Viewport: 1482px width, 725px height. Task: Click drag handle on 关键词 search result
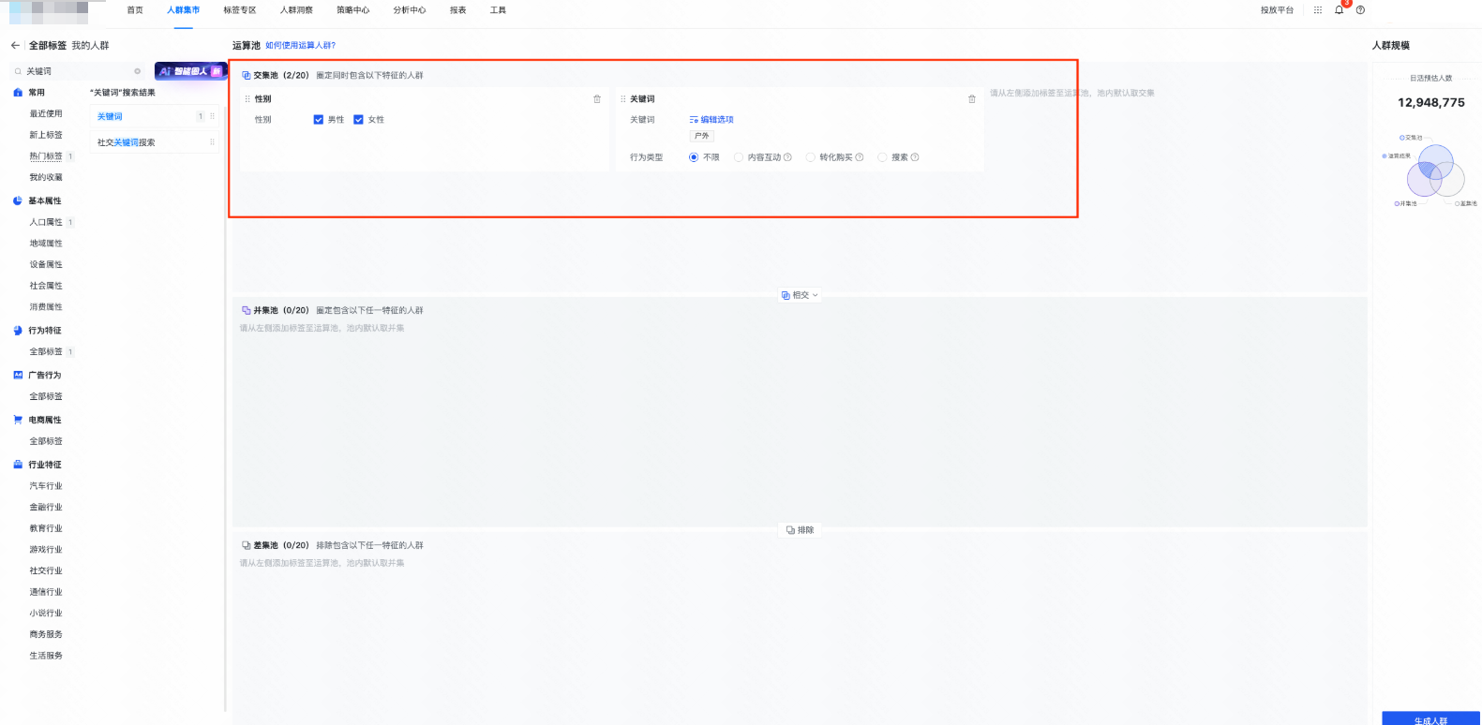(212, 116)
